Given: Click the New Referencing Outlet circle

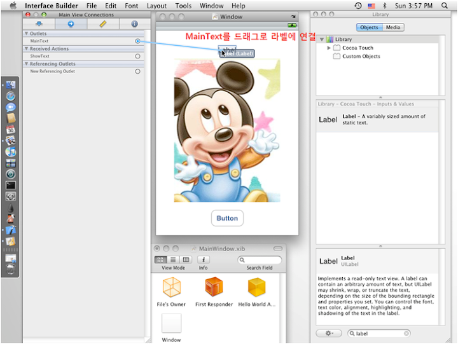Looking at the screenshot, I should click(x=137, y=71).
